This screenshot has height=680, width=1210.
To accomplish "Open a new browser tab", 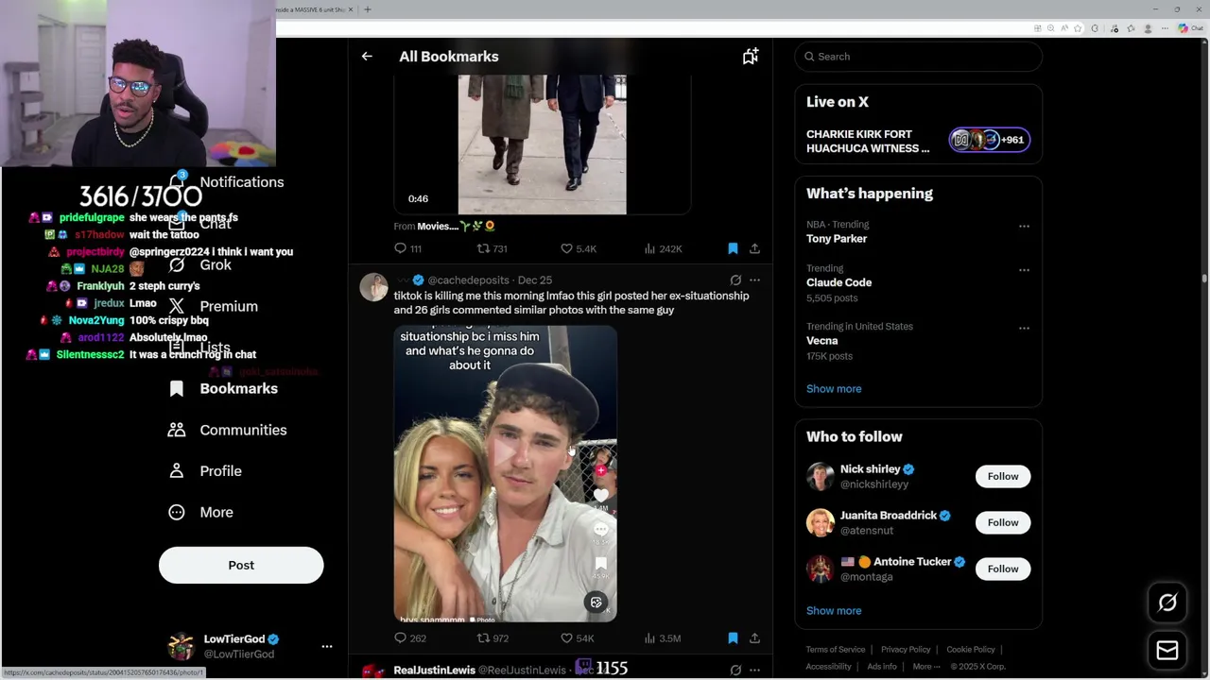I will [368, 9].
